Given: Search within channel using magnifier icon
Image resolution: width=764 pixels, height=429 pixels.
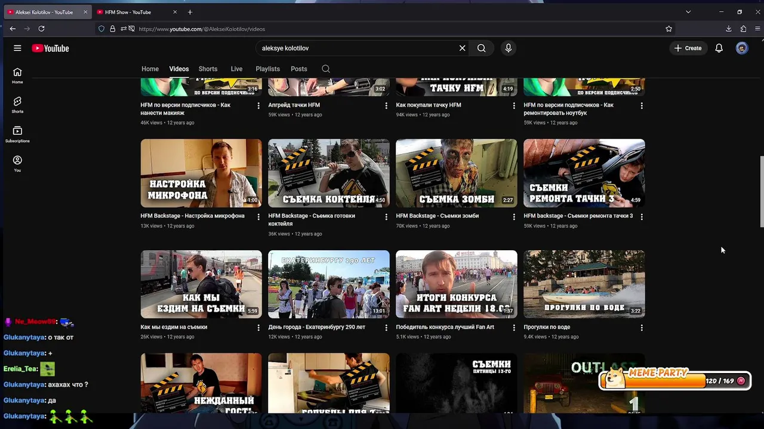Looking at the screenshot, I should tap(326, 69).
